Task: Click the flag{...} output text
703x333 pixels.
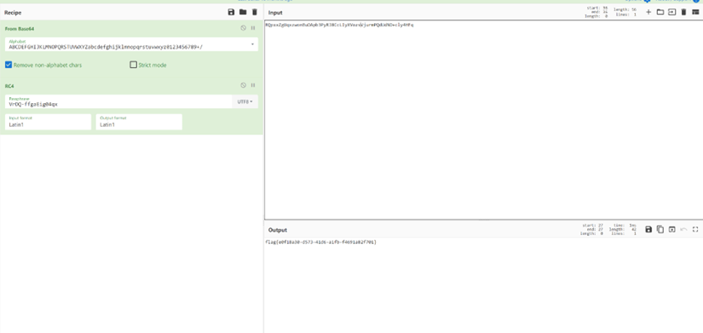Action: 321,242
